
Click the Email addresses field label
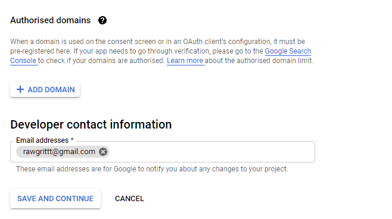click(42, 140)
